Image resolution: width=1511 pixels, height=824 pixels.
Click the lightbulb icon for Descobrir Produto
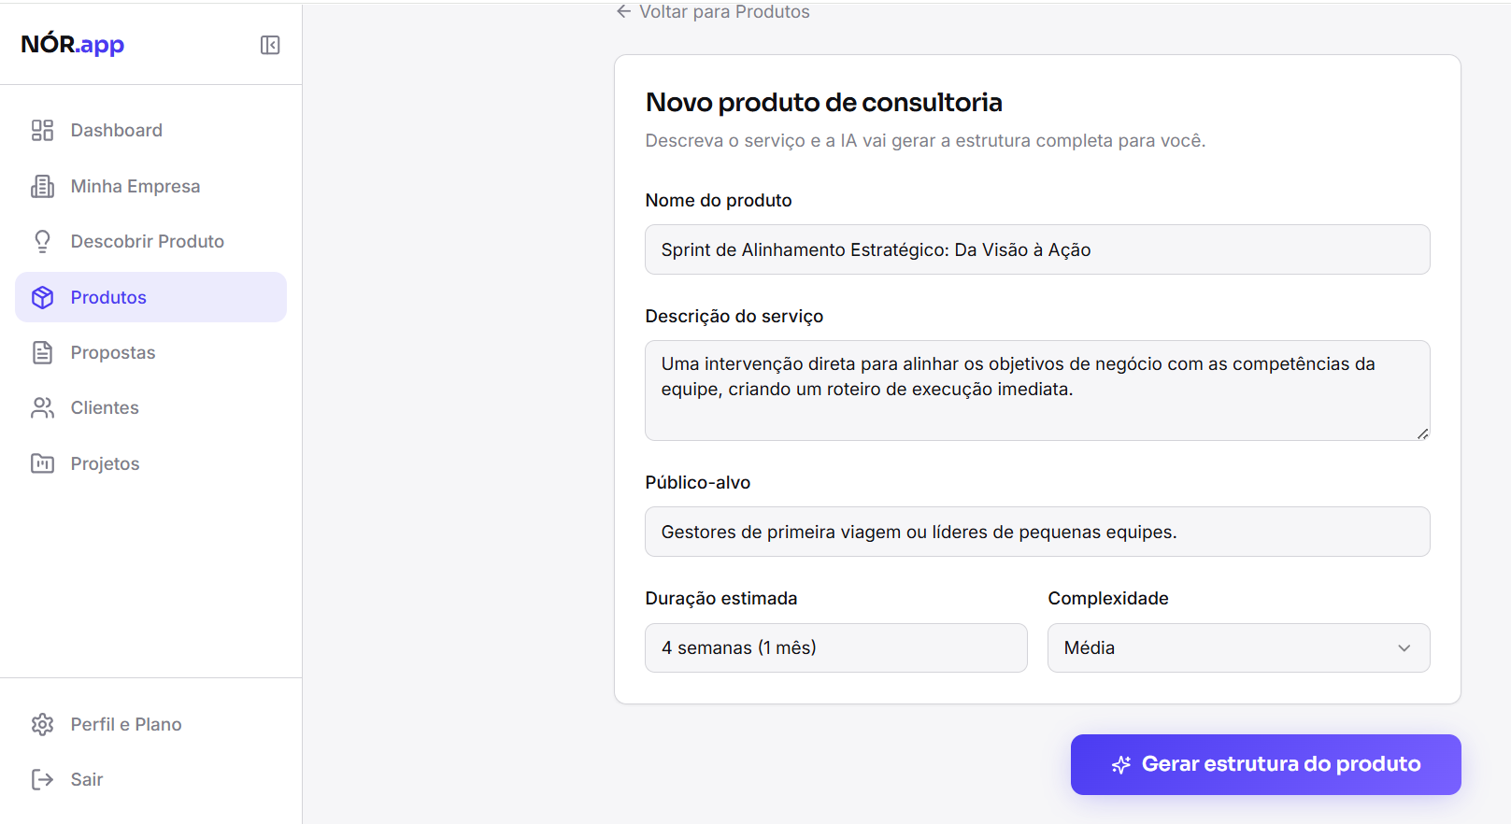coord(42,241)
